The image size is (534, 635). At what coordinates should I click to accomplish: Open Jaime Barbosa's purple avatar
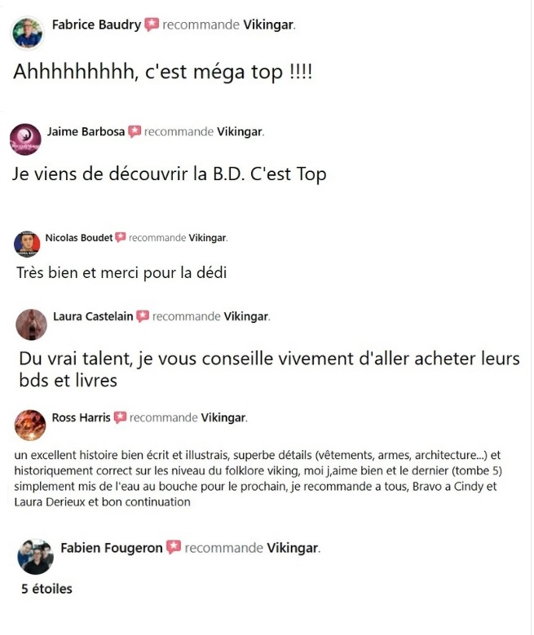tap(25, 139)
